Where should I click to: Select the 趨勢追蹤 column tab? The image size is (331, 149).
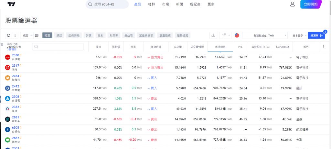pyautogui.click(x=183, y=35)
